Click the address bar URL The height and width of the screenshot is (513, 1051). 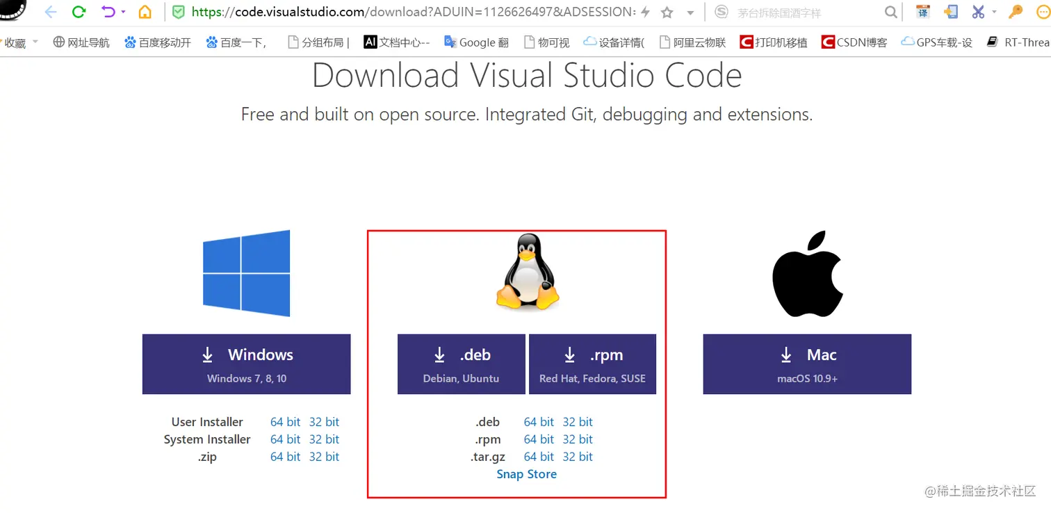pyautogui.click(x=413, y=12)
